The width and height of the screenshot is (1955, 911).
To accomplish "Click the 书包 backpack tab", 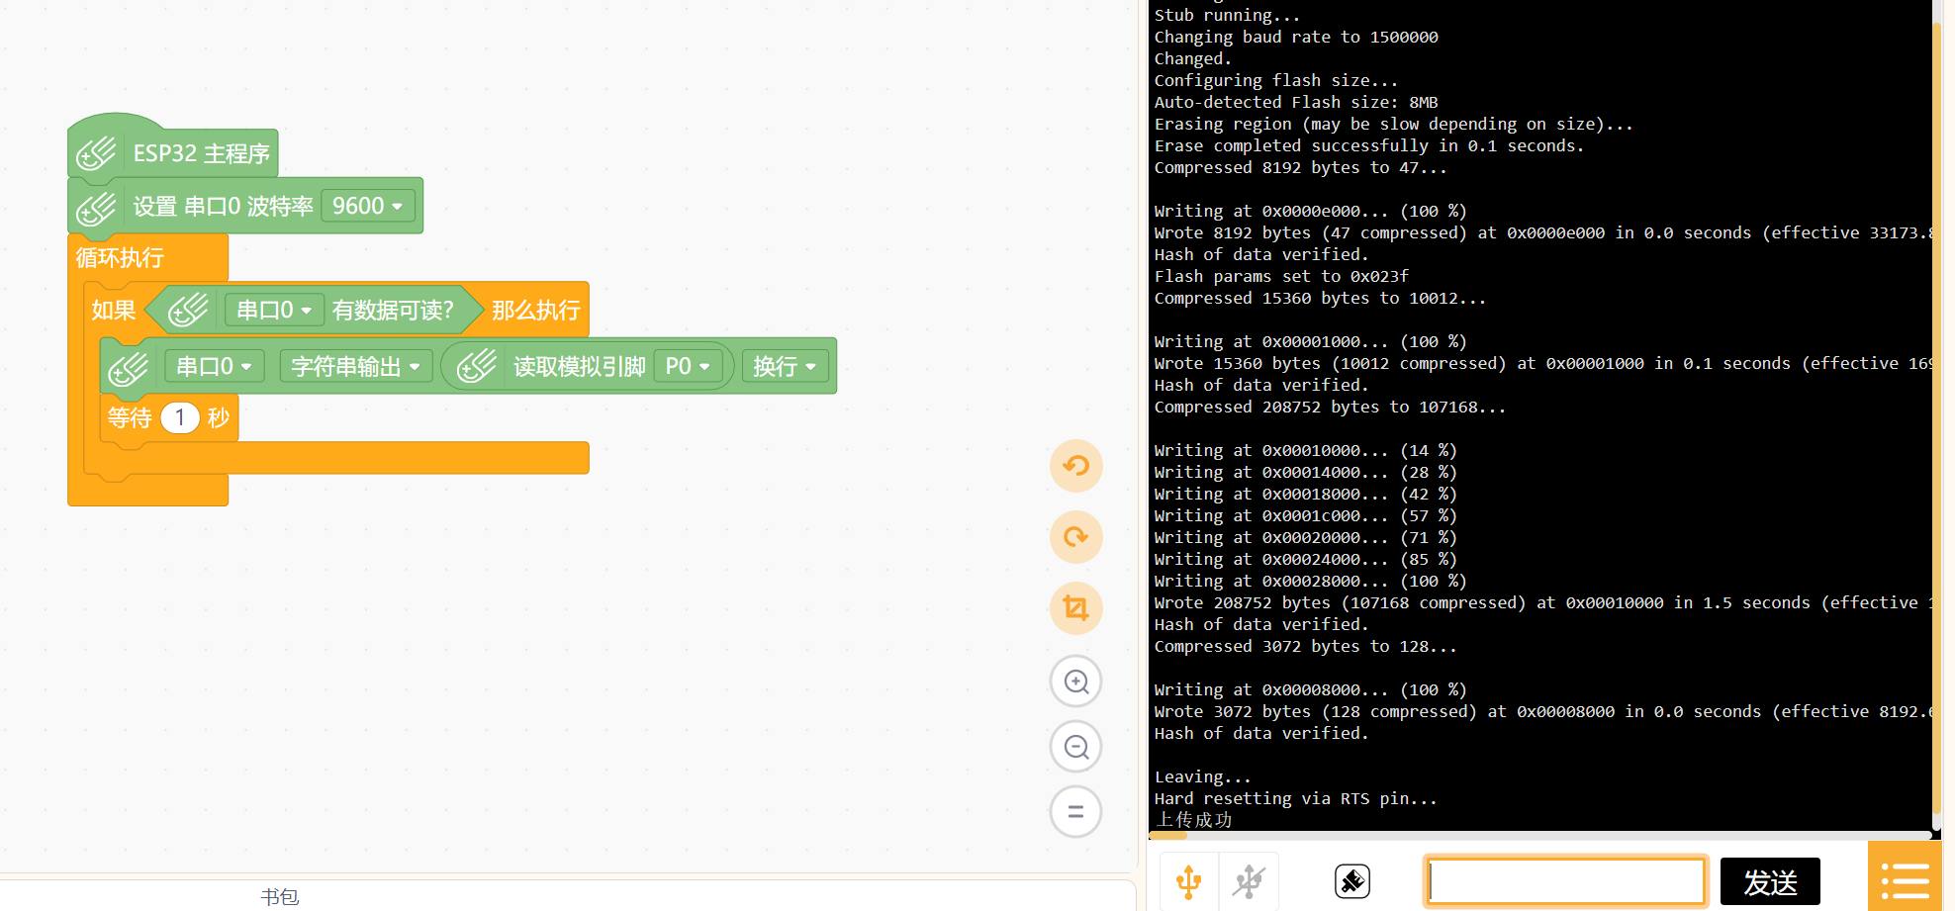I will [x=280, y=896].
